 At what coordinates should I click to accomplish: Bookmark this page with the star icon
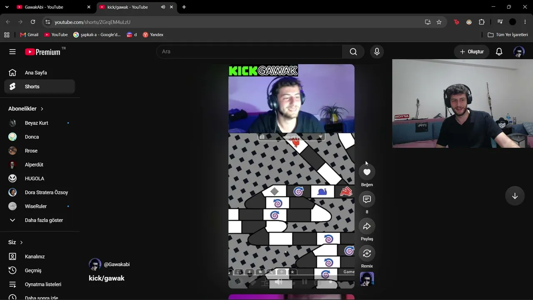coord(439,22)
